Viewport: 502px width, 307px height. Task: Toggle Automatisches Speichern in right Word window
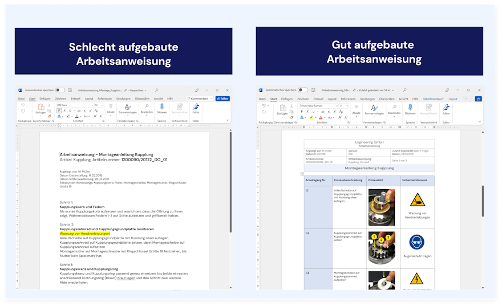303,90
